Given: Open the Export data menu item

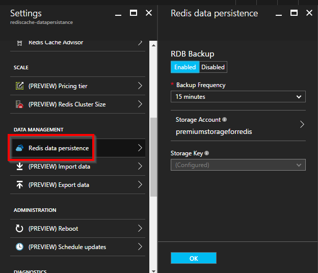Looking at the screenshot, I should 76,185.
